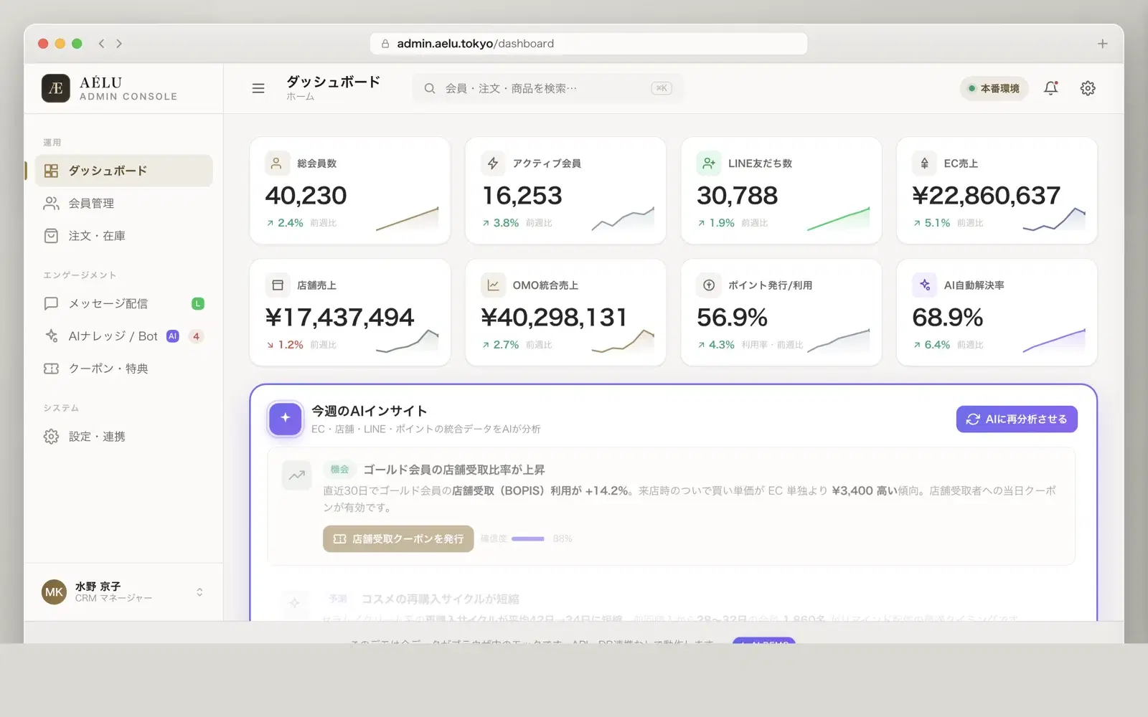Click the 本番環境 environment badge

click(x=994, y=88)
